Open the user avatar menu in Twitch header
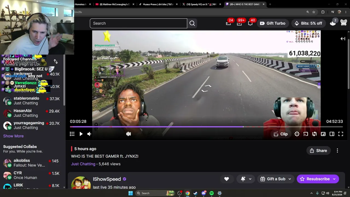 pyautogui.click(x=343, y=23)
